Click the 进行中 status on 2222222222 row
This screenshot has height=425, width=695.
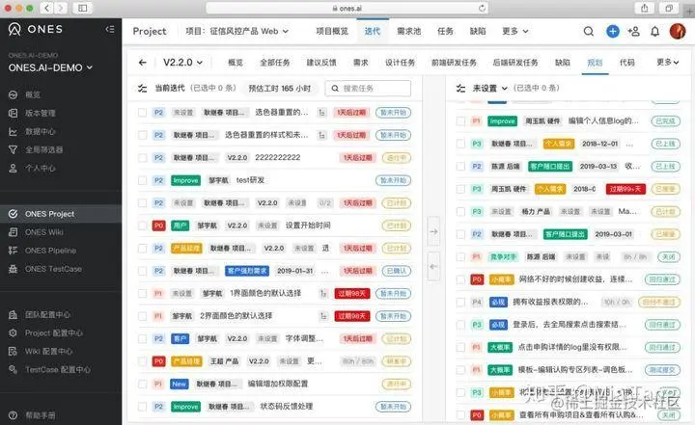point(397,158)
